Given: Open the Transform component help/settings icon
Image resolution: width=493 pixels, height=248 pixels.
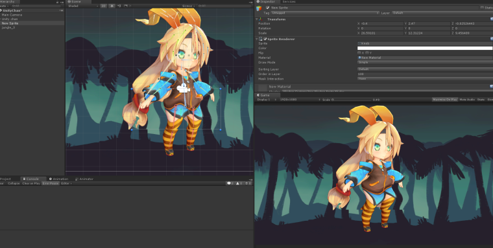Looking at the screenshot, I should click(492, 19).
